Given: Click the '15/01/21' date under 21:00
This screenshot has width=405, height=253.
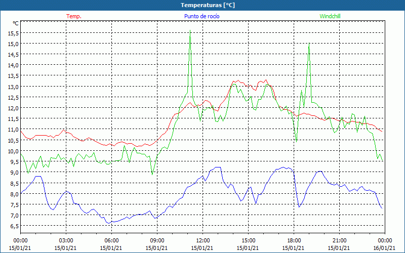Looking at the screenshot, I should [x=339, y=248].
